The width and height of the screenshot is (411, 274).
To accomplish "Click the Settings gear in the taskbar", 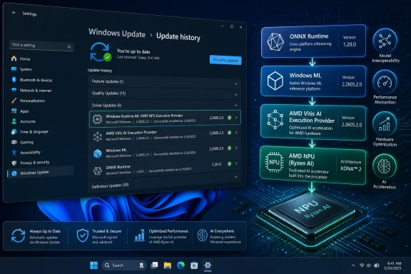I will click(x=208, y=265).
